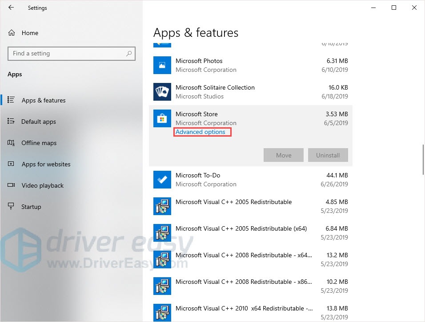The height and width of the screenshot is (322, 425).
Task: Click the vertical scrollbar thumb
Action: pos(423,160)
